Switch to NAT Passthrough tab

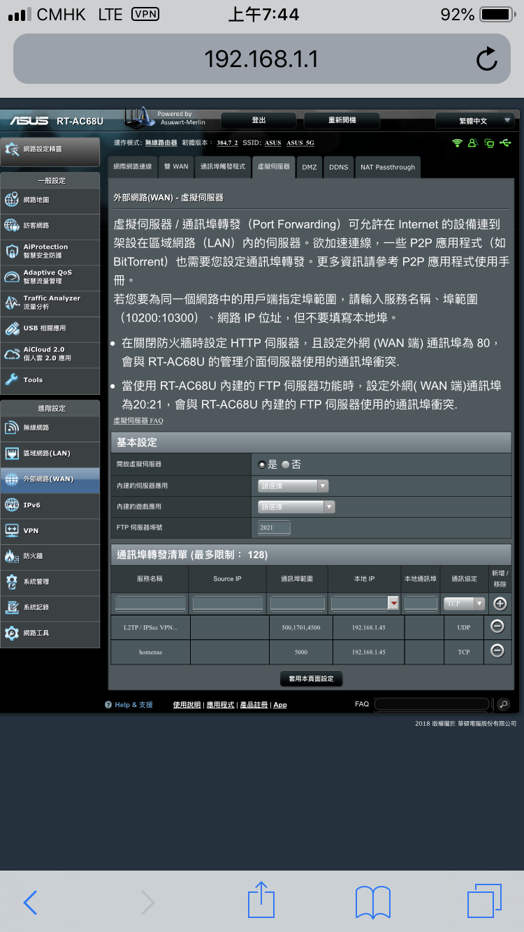(x=388, y=167)
